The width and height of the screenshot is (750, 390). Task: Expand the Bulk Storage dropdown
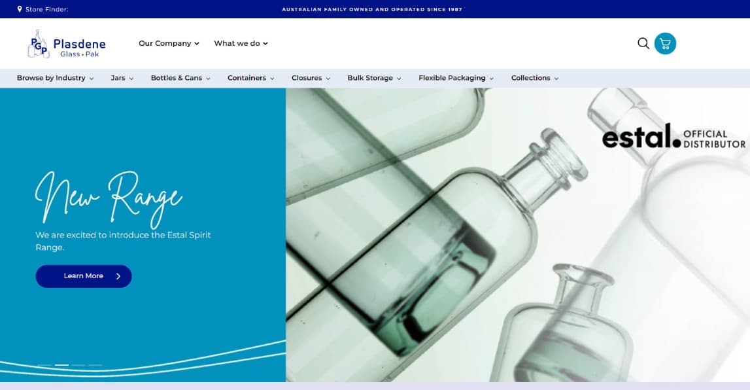pyautogui.click(x=374, y=78)
